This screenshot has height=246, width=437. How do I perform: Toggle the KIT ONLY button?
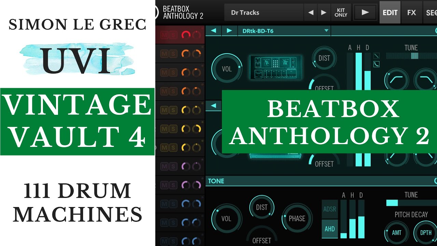[x=341, y=13]
